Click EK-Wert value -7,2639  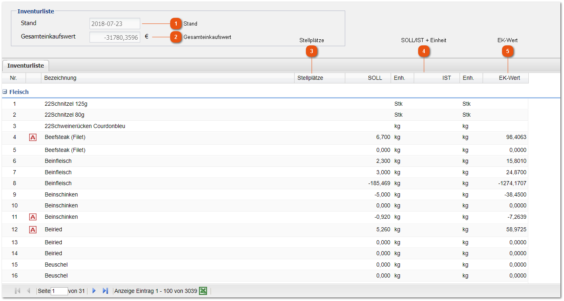click(x=517, y=217)
